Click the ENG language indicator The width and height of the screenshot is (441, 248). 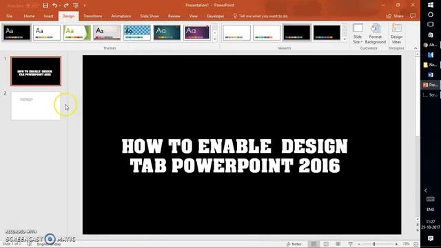click(x=431, y=209)
